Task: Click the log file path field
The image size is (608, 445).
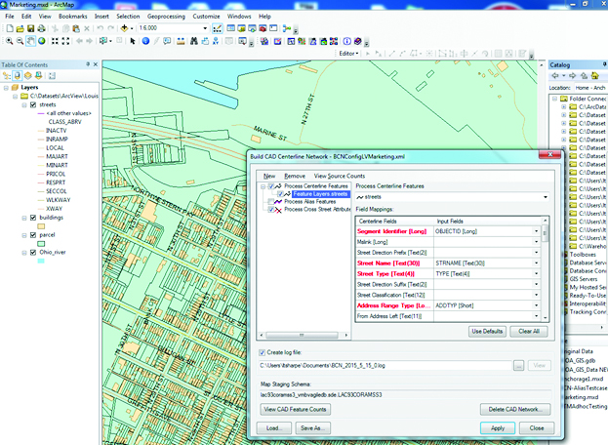Action: coord(385,366)
